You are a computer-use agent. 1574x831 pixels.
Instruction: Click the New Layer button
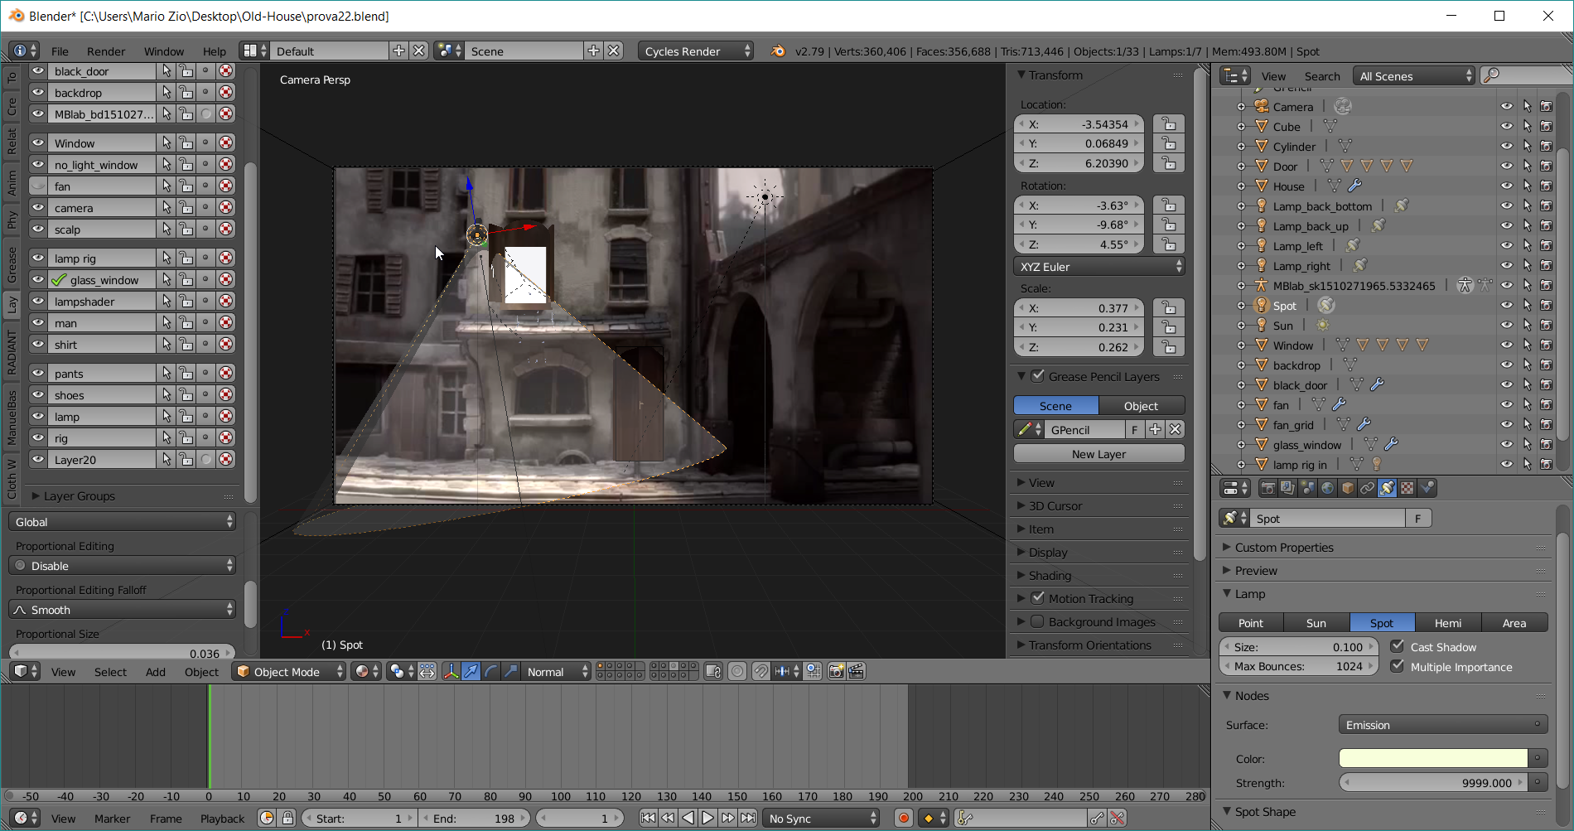tap(1098, 454)
